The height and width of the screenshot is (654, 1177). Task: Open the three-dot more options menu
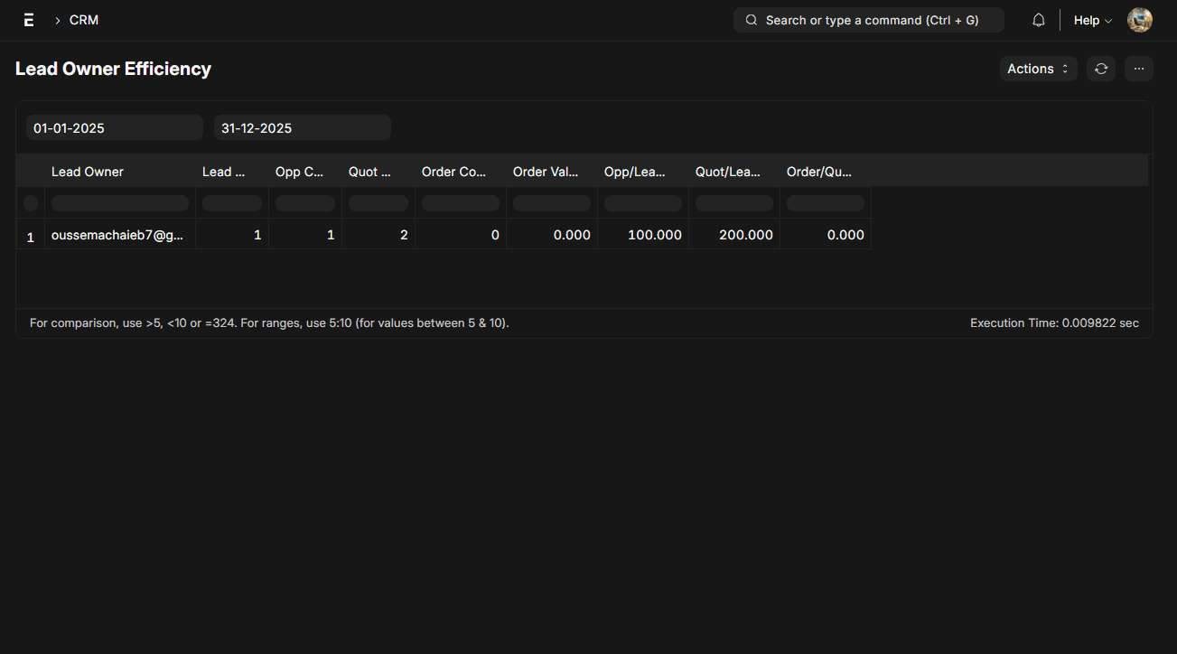pyautogui.click(x=1139, y=69)
